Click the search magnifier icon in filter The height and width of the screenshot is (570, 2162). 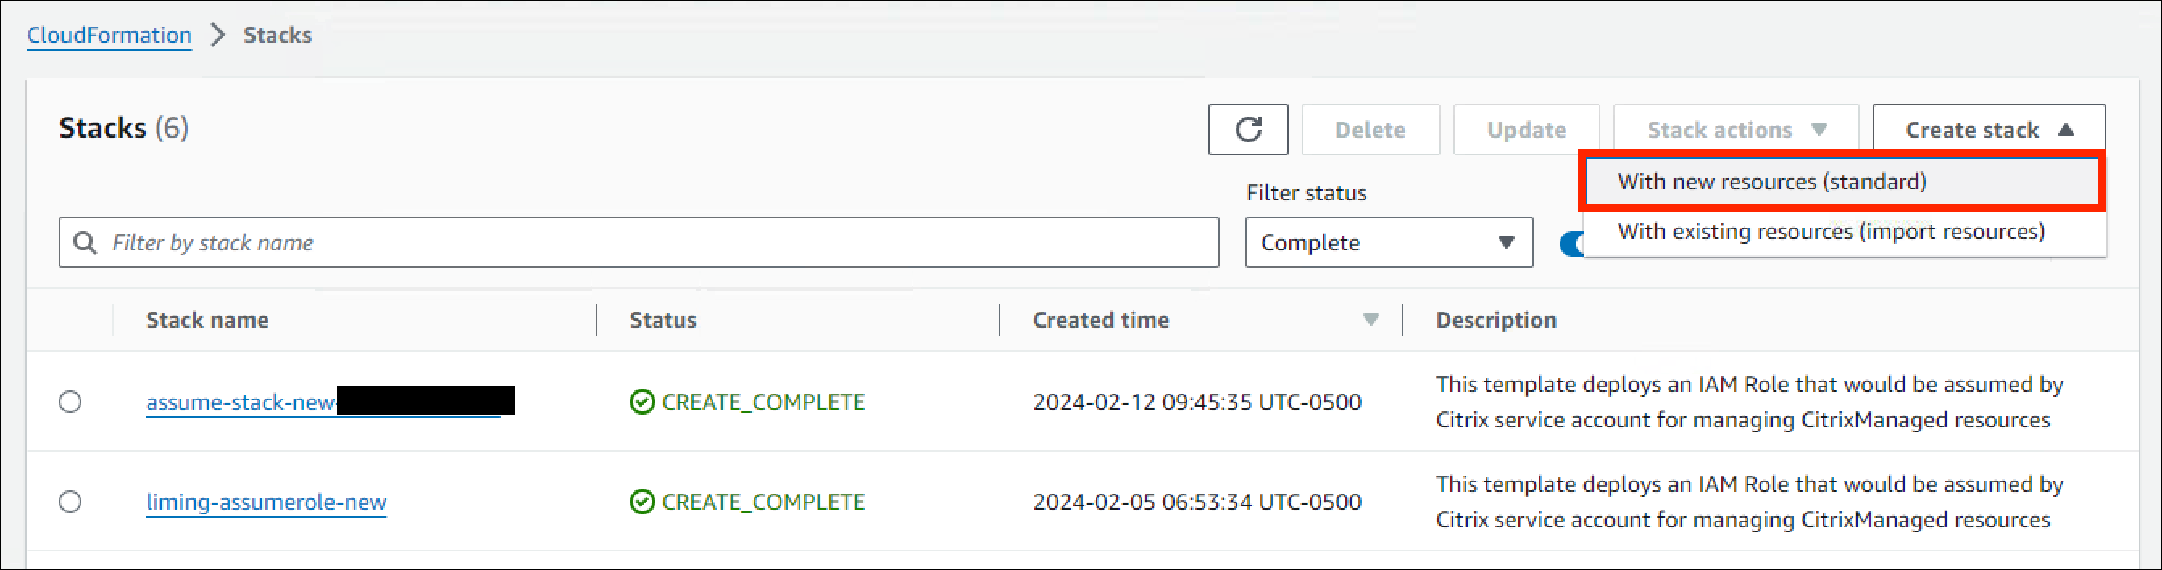click(x=85, y=242)
